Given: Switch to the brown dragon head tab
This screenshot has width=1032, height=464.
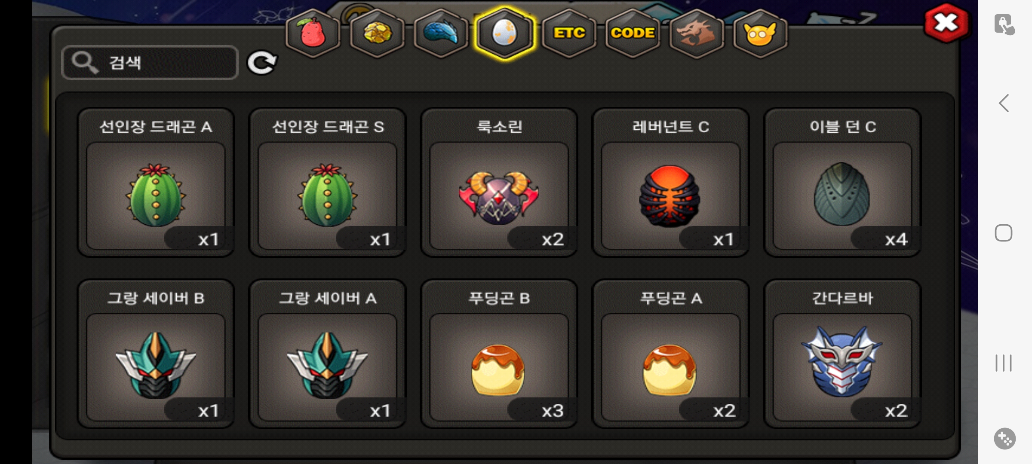Looking at the screenshot, I should (x=696, y=33).
